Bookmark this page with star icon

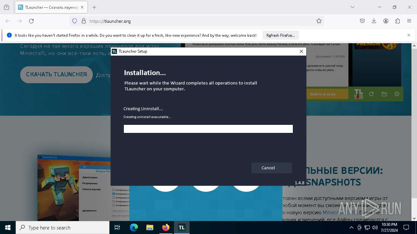[319, 21]
